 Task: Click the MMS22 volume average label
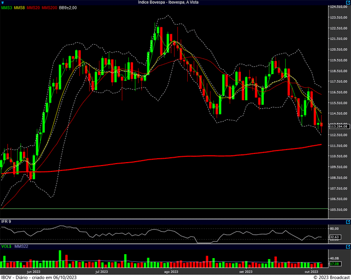click(x=21, y=246)
